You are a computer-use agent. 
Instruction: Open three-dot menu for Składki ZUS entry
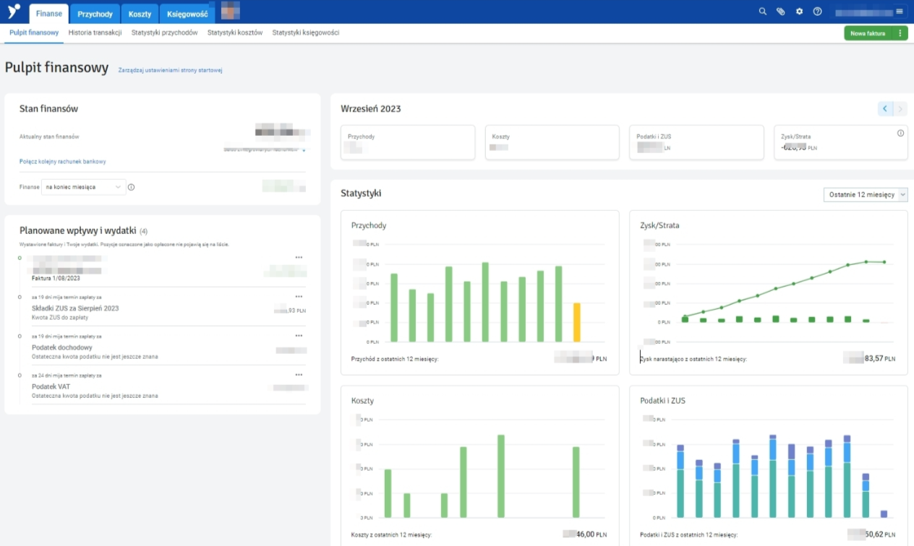click(x=299, y=296)
